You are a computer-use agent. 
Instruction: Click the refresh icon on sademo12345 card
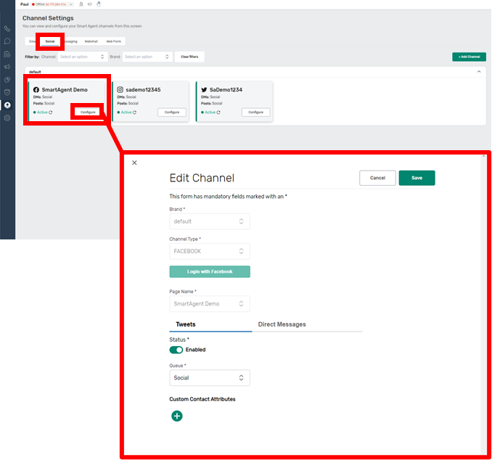click(136, 112)
